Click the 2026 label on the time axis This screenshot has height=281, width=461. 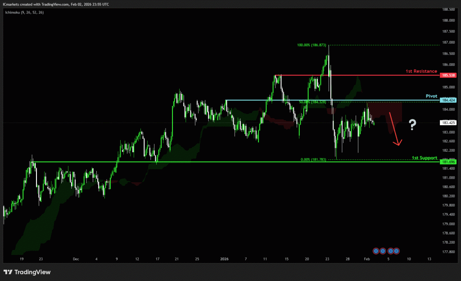pos(225,259)
